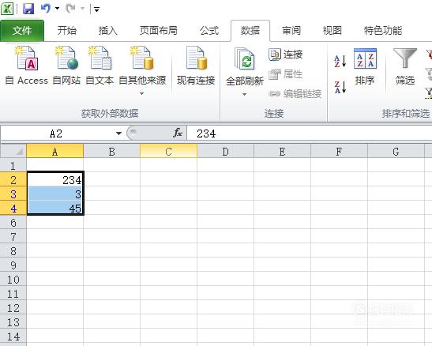Select column D header
This screenshot has width=432, height=346.
coord(225,151)
